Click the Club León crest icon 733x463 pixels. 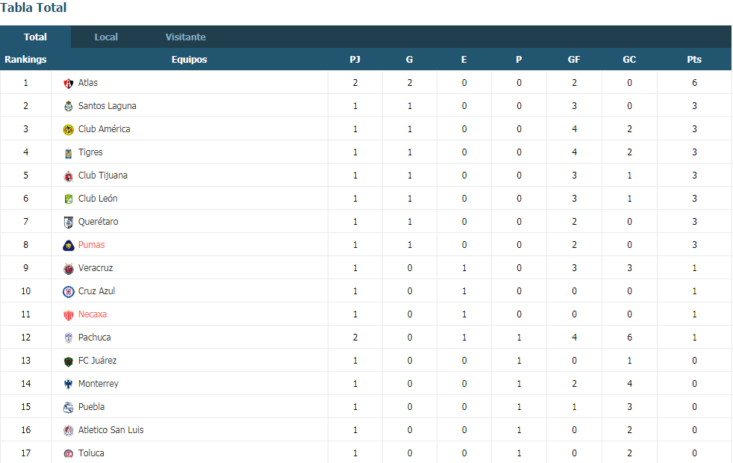click(68, 199)
